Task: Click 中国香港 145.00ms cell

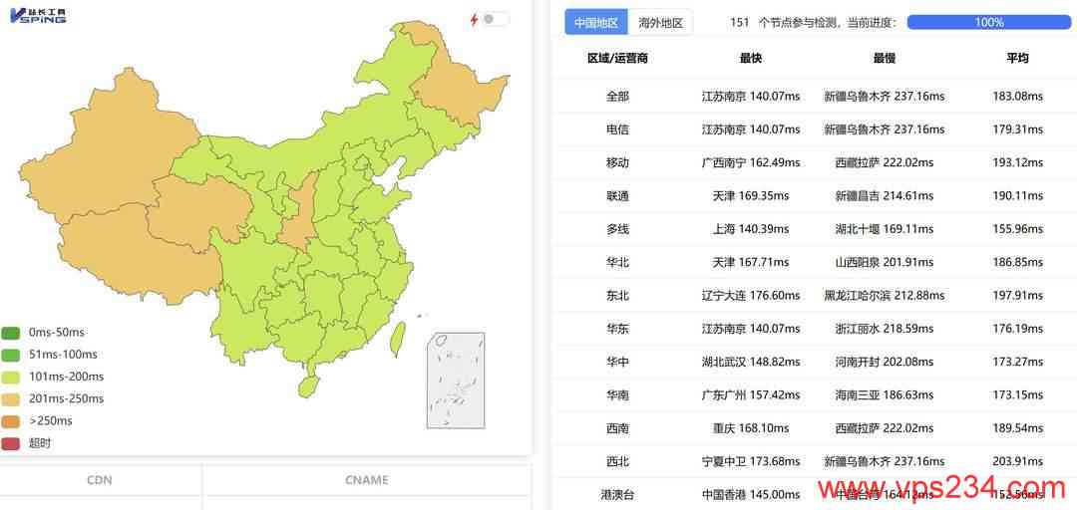Action: pos(751,494)
